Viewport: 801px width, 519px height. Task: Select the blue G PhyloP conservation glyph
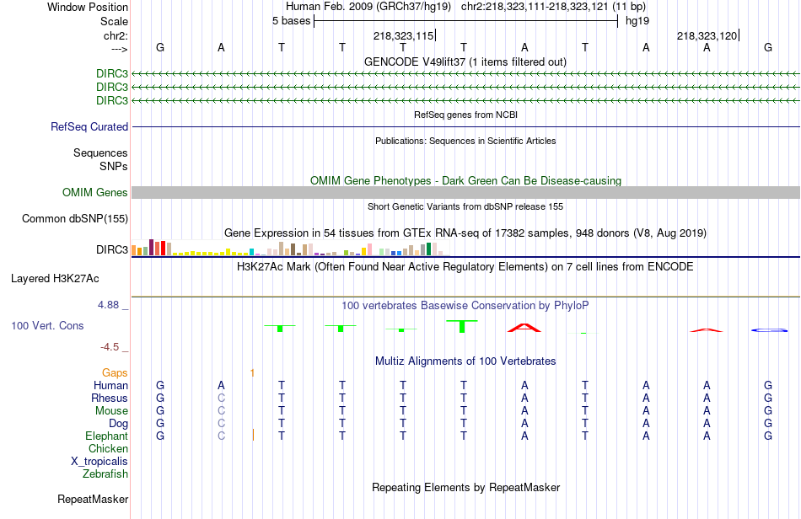click(769, 330)
